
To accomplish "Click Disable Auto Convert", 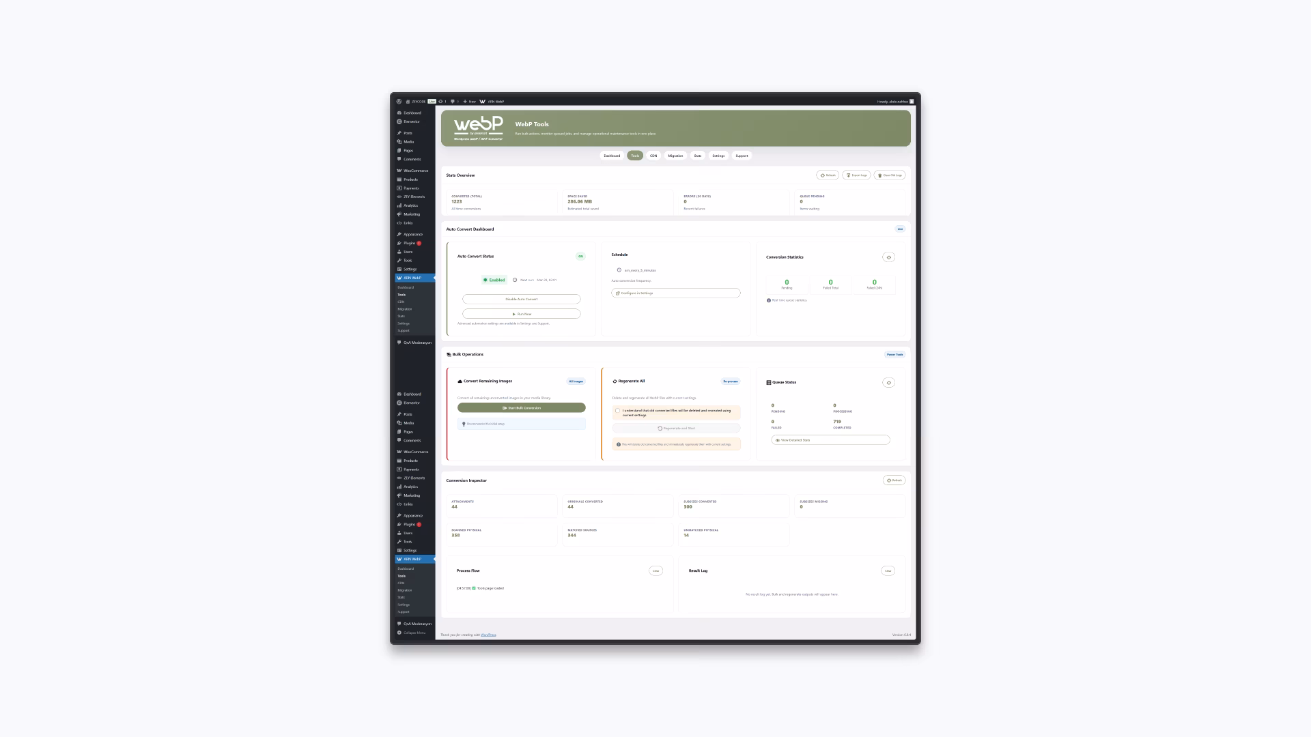I will click(521, 299).
